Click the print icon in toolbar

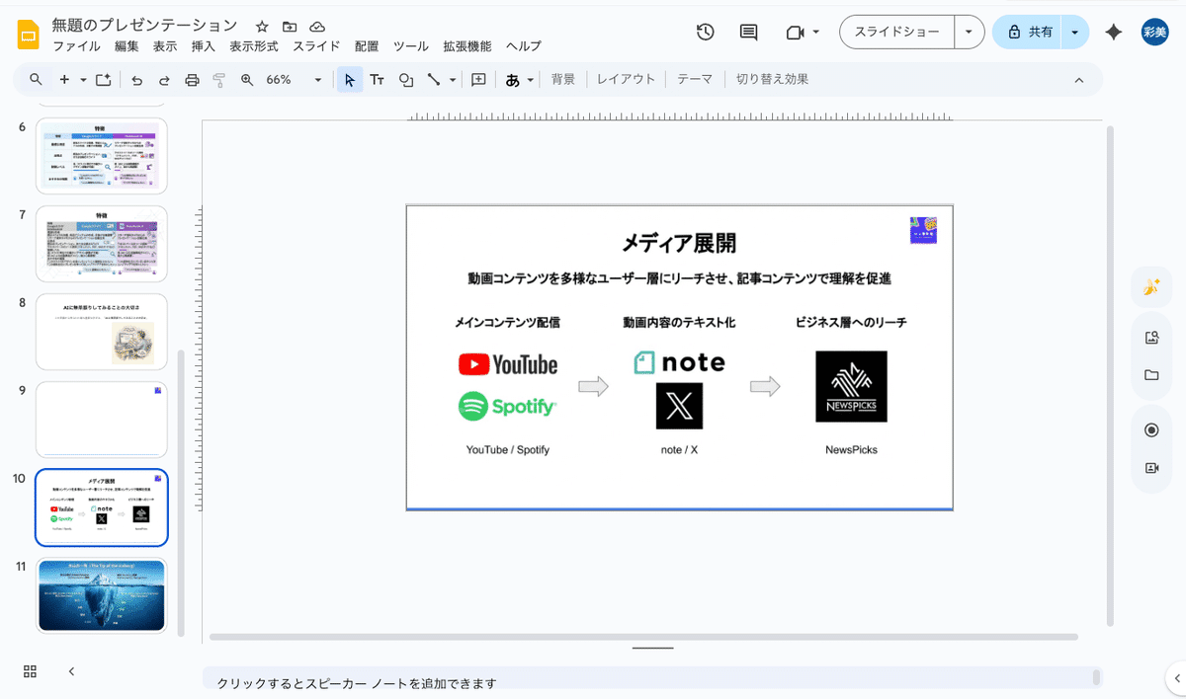192,80
